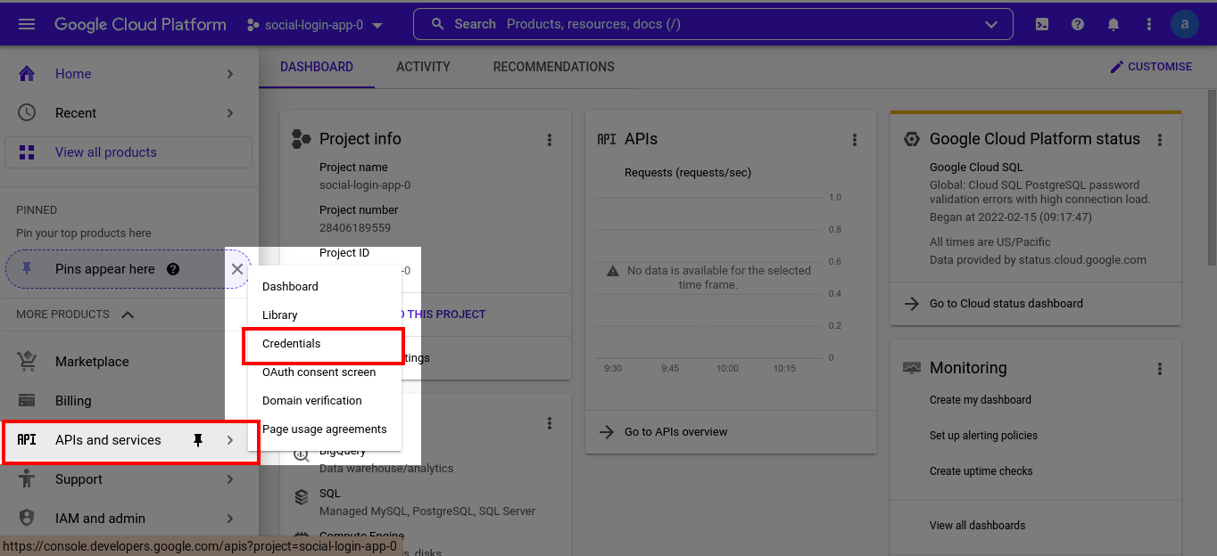
Task: Click View all products button
Action: pos(128,152)
